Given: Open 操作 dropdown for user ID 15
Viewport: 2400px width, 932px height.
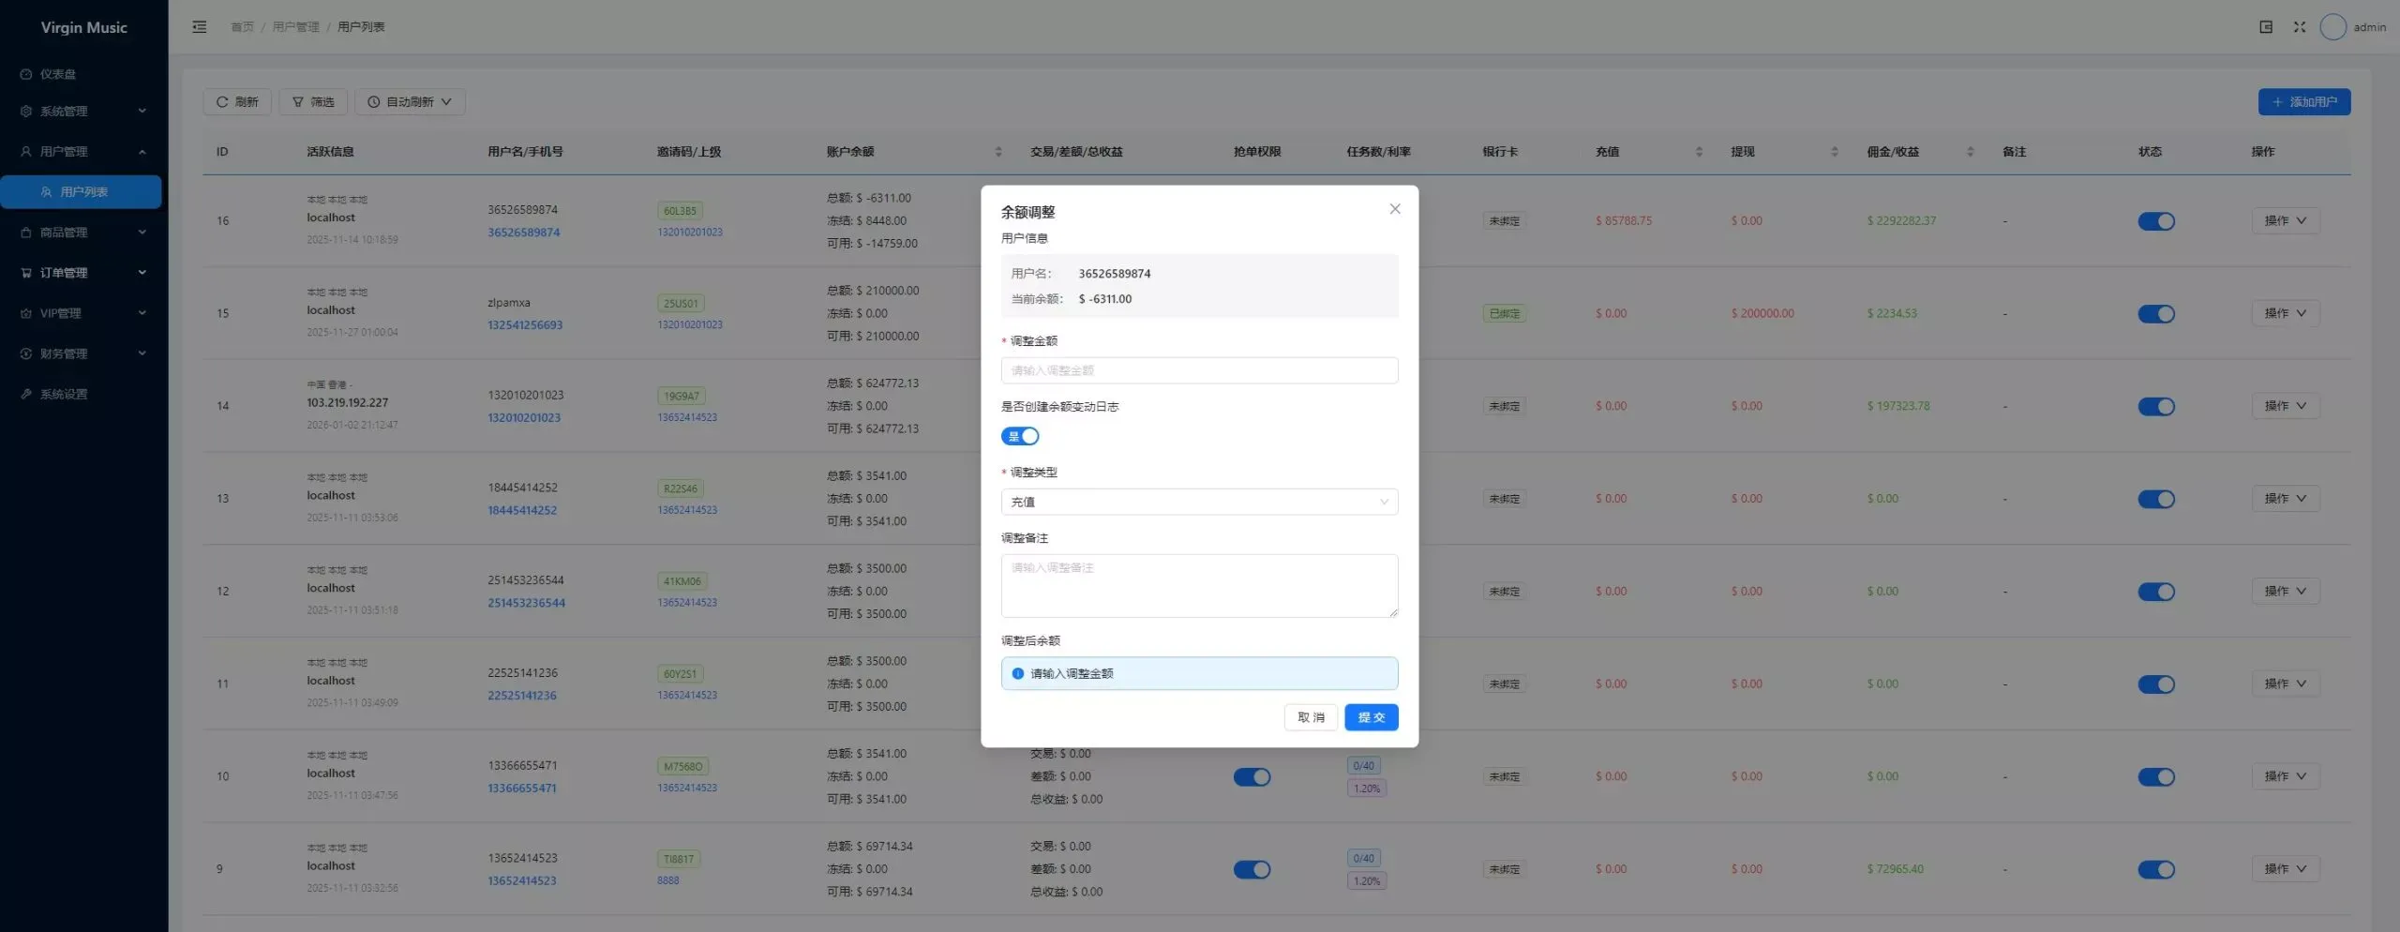Looking at the screenshot, I should 2285,313.
